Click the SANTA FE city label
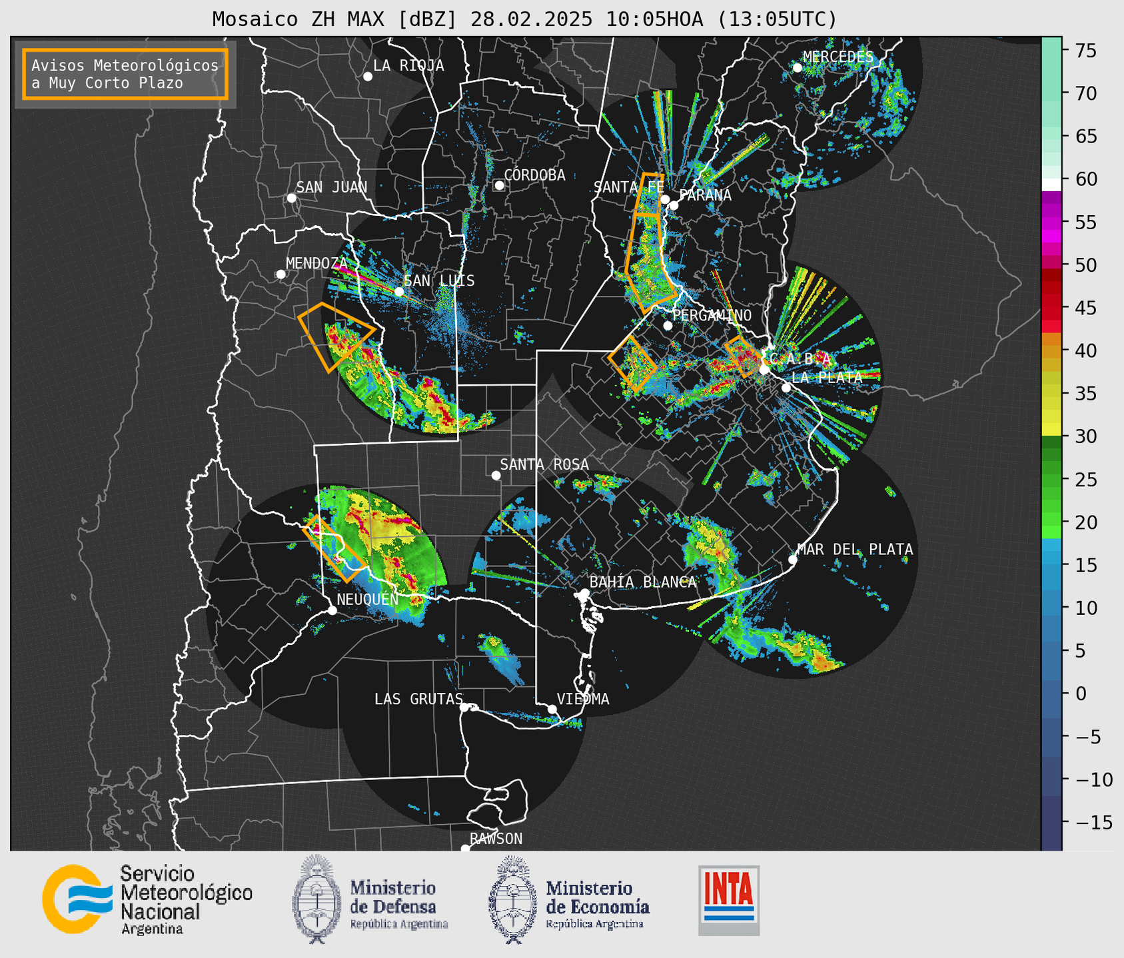 [629, 187]
